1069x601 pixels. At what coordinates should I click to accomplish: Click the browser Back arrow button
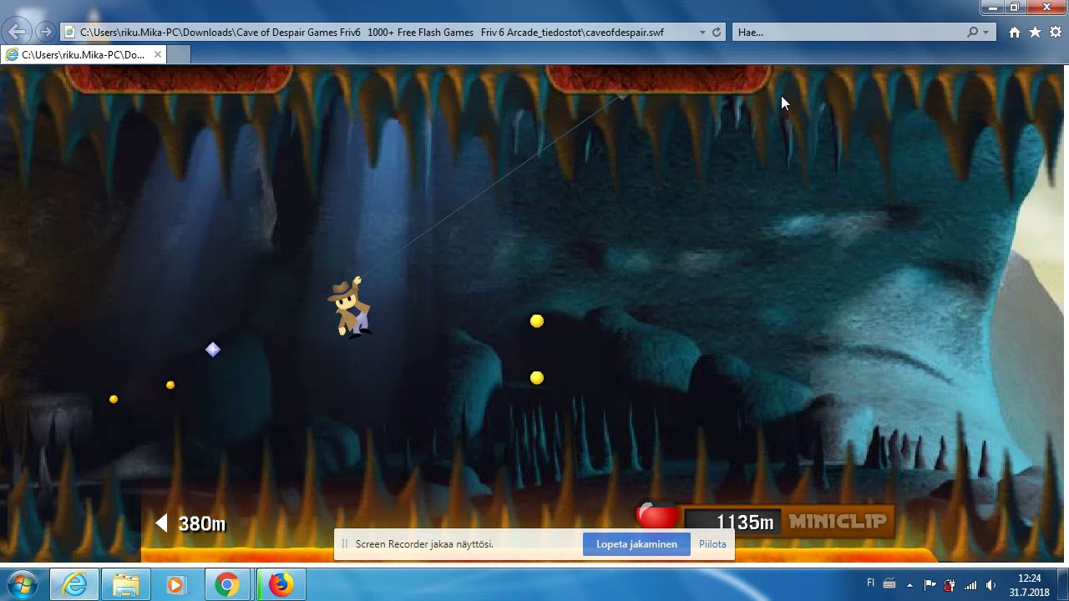pos(17,33)
